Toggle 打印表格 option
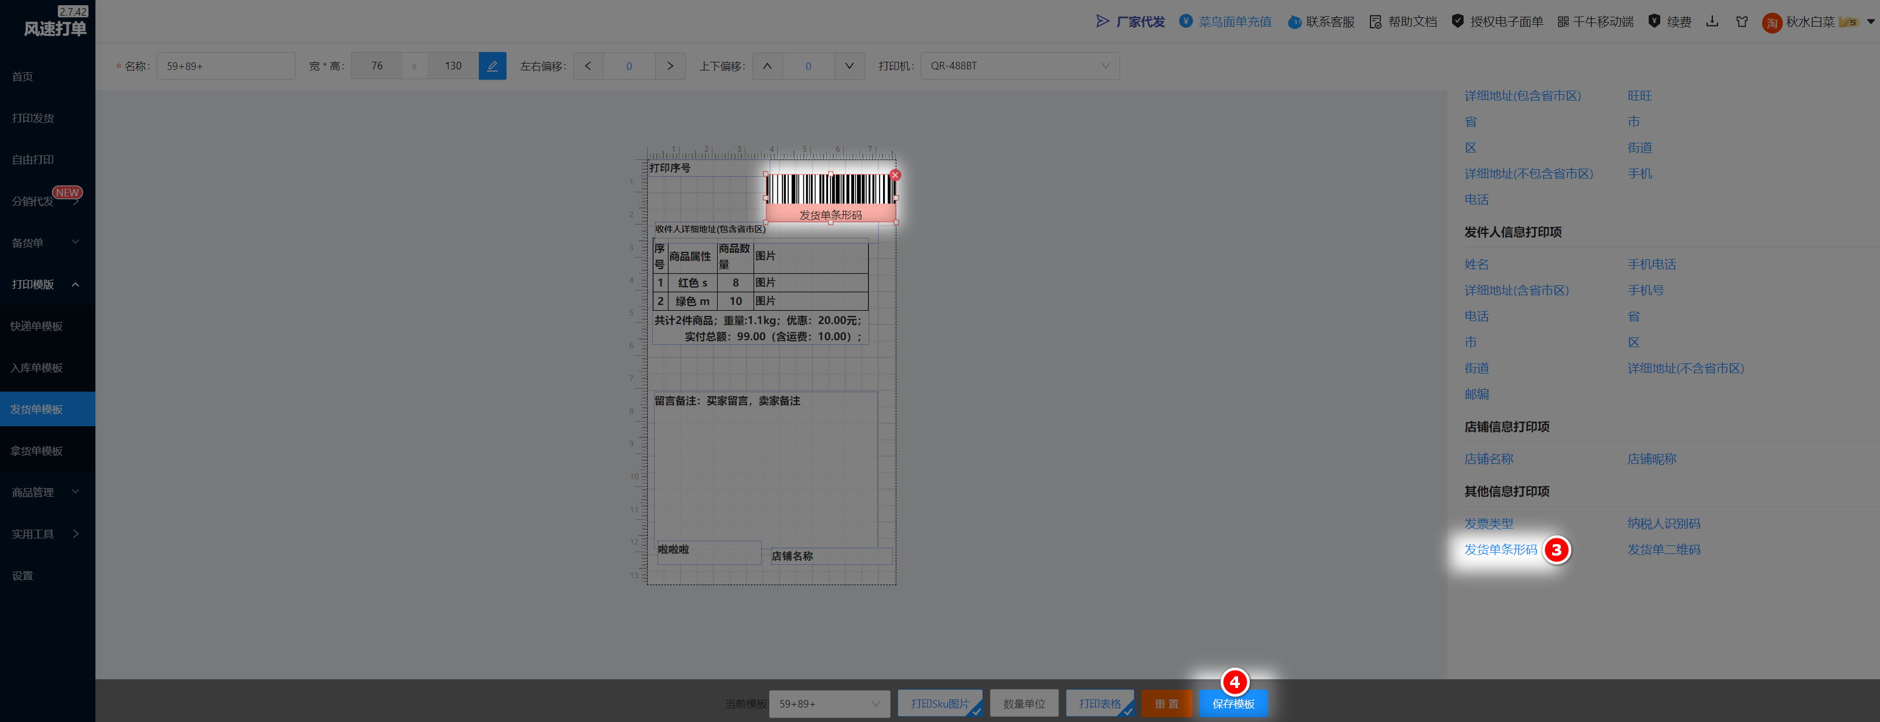 coord(1099,703)
